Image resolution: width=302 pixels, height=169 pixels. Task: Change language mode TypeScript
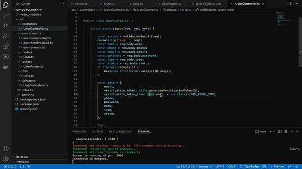click(x=251, y=167)
